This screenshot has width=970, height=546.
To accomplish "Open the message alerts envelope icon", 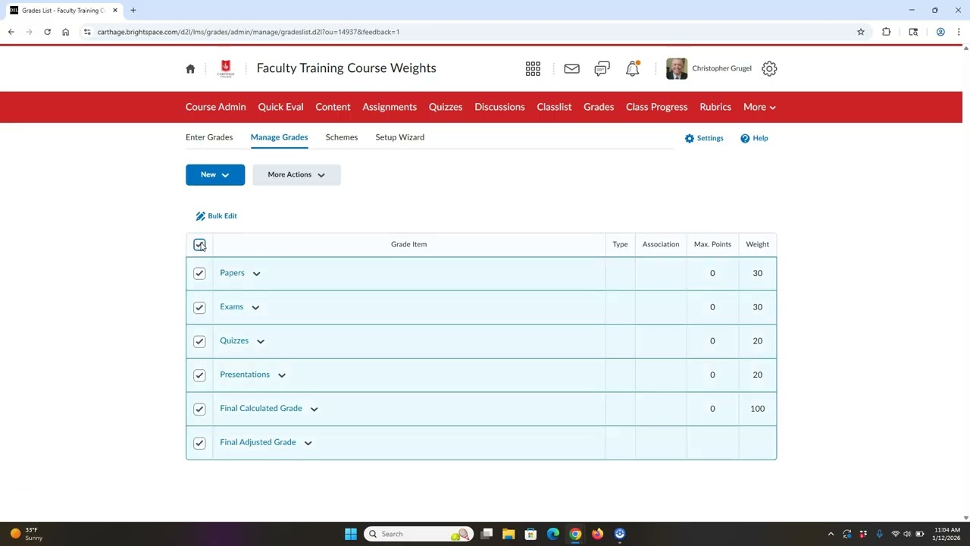I will pyautogui.click(x=571, y=68).
